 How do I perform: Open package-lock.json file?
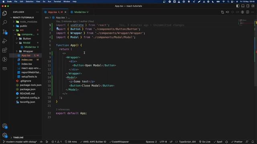(x=25, y=85)
